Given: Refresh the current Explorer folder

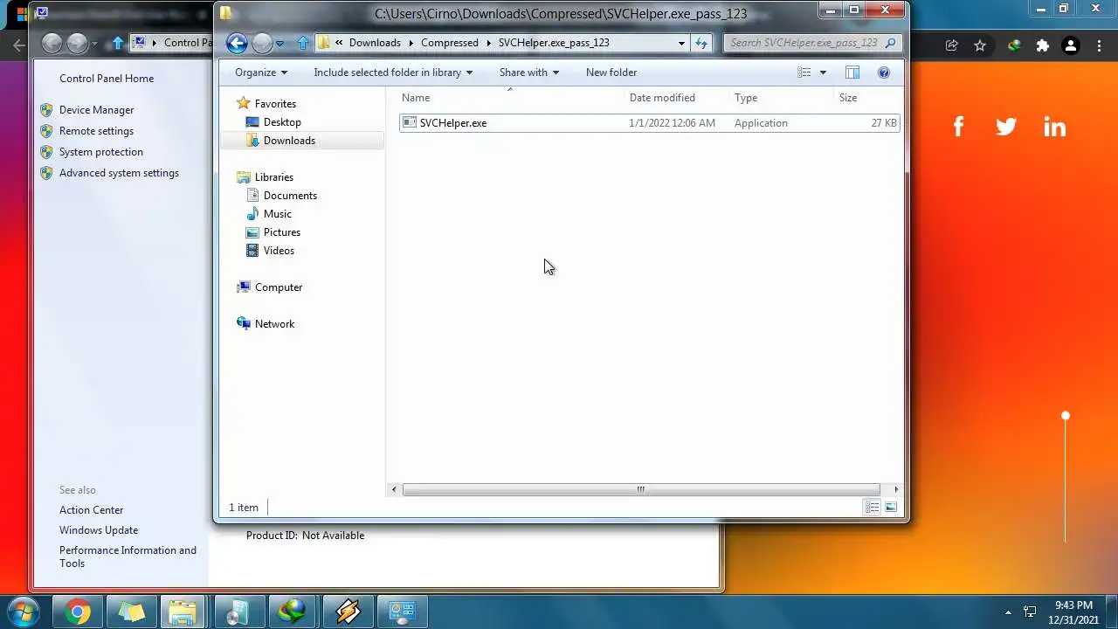Looking at the screenshot, I should [x=701, y=43].
